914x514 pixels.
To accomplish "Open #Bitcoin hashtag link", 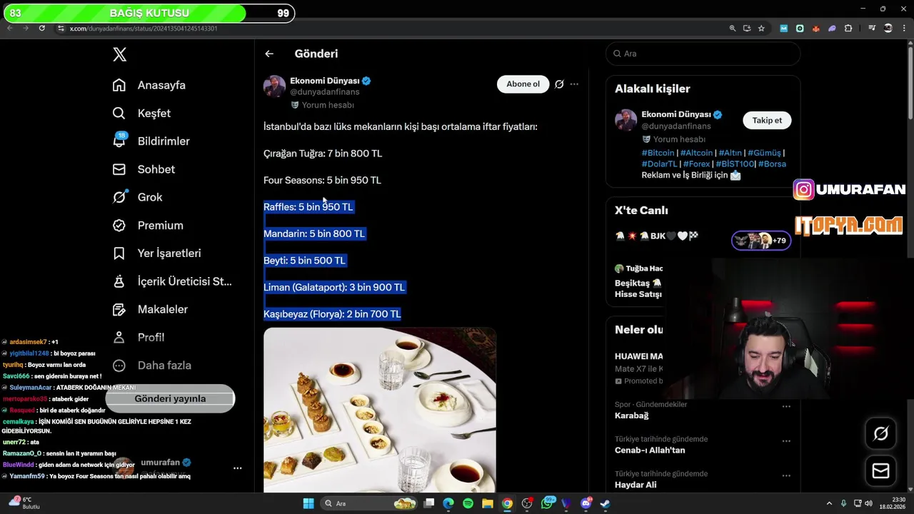I will click(658, 153).
